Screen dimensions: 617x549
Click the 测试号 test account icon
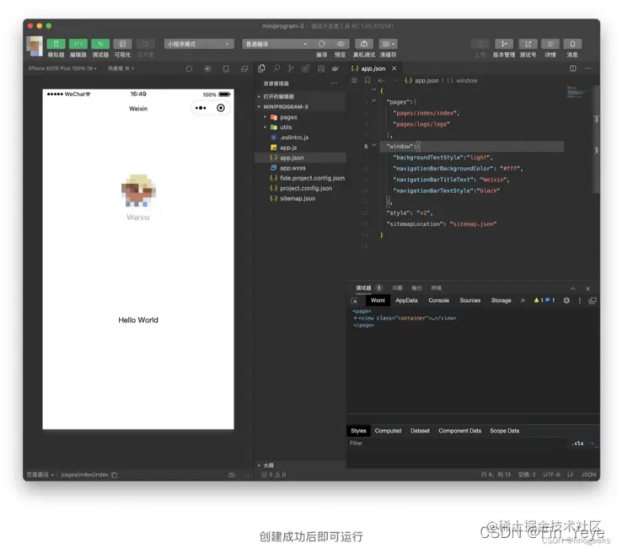coord(528,44)
